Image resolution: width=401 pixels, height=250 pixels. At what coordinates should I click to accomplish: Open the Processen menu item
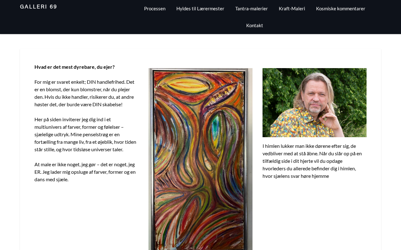pyautogui.click(x=155, y=8)
